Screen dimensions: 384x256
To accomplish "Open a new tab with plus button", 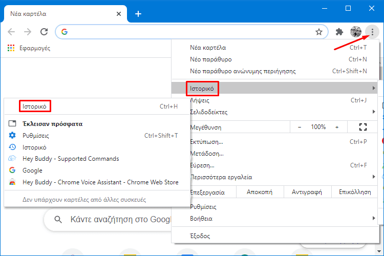I will pos(138,14).
